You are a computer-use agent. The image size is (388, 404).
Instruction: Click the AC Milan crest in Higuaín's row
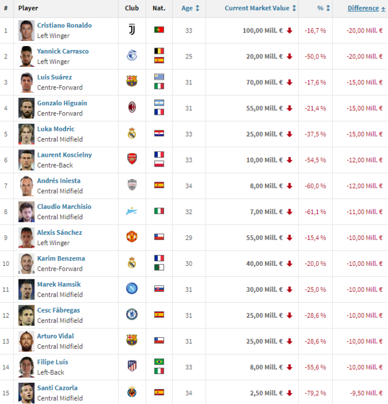132,107
